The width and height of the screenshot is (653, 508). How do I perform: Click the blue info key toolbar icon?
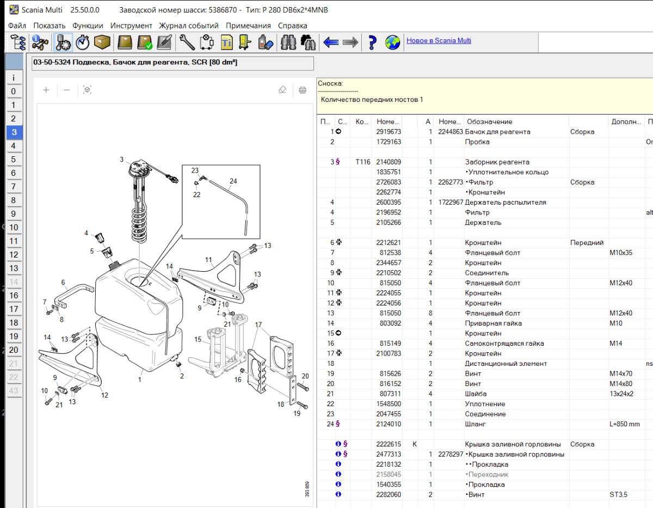(x=40, y=42)
